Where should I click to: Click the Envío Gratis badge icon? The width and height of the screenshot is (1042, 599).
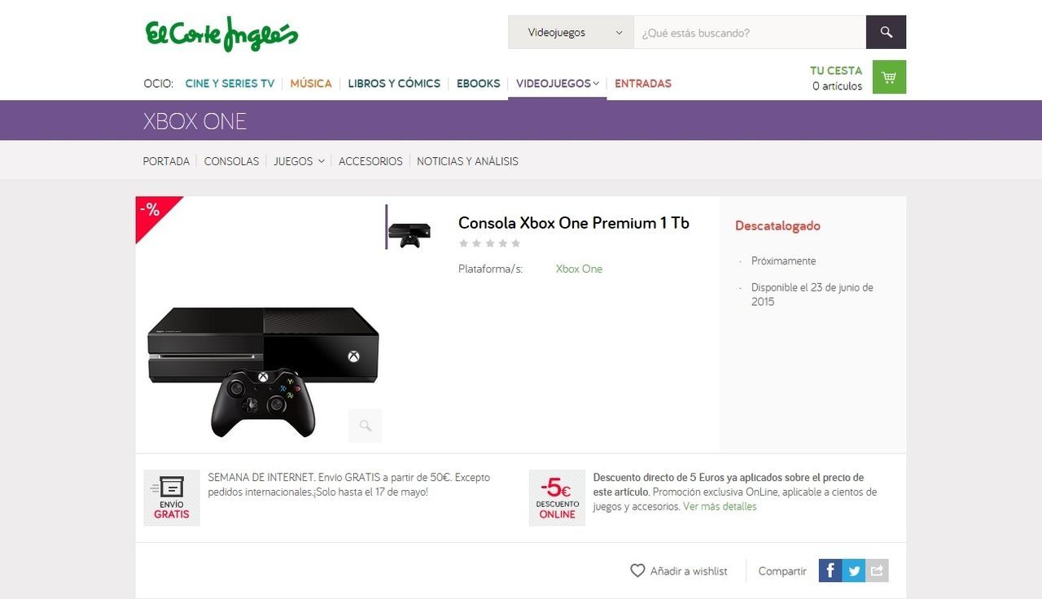[172, 497]
